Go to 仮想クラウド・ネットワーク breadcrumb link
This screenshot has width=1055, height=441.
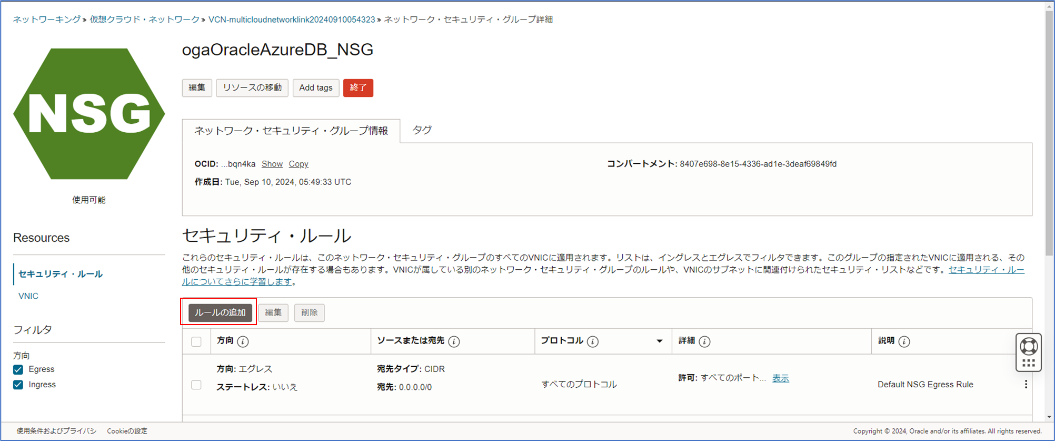point(144,19)
